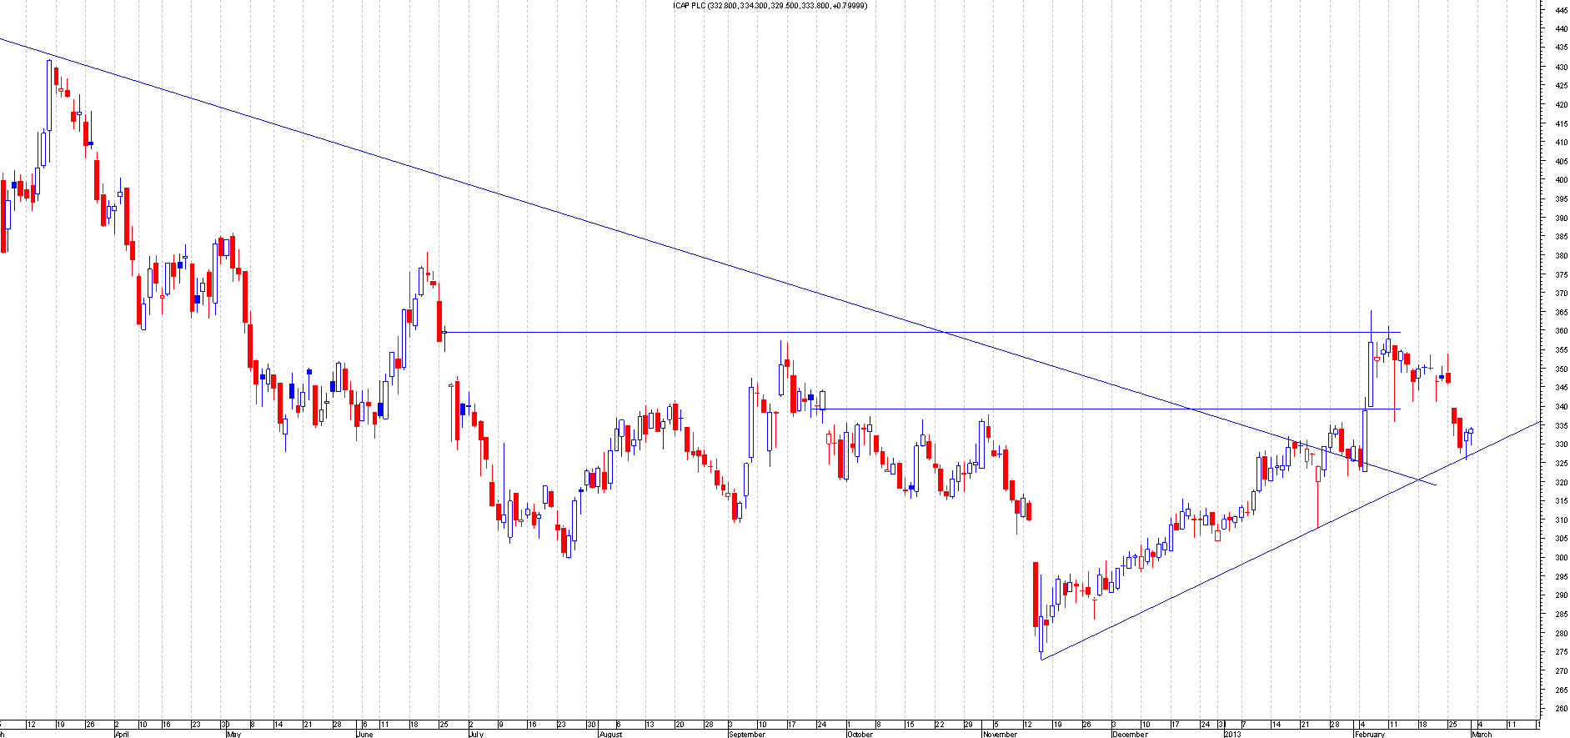The width and height of the screenshot is (1570, 738).
Task: Select the November month label on time axis
Action: coord(1000,734)
